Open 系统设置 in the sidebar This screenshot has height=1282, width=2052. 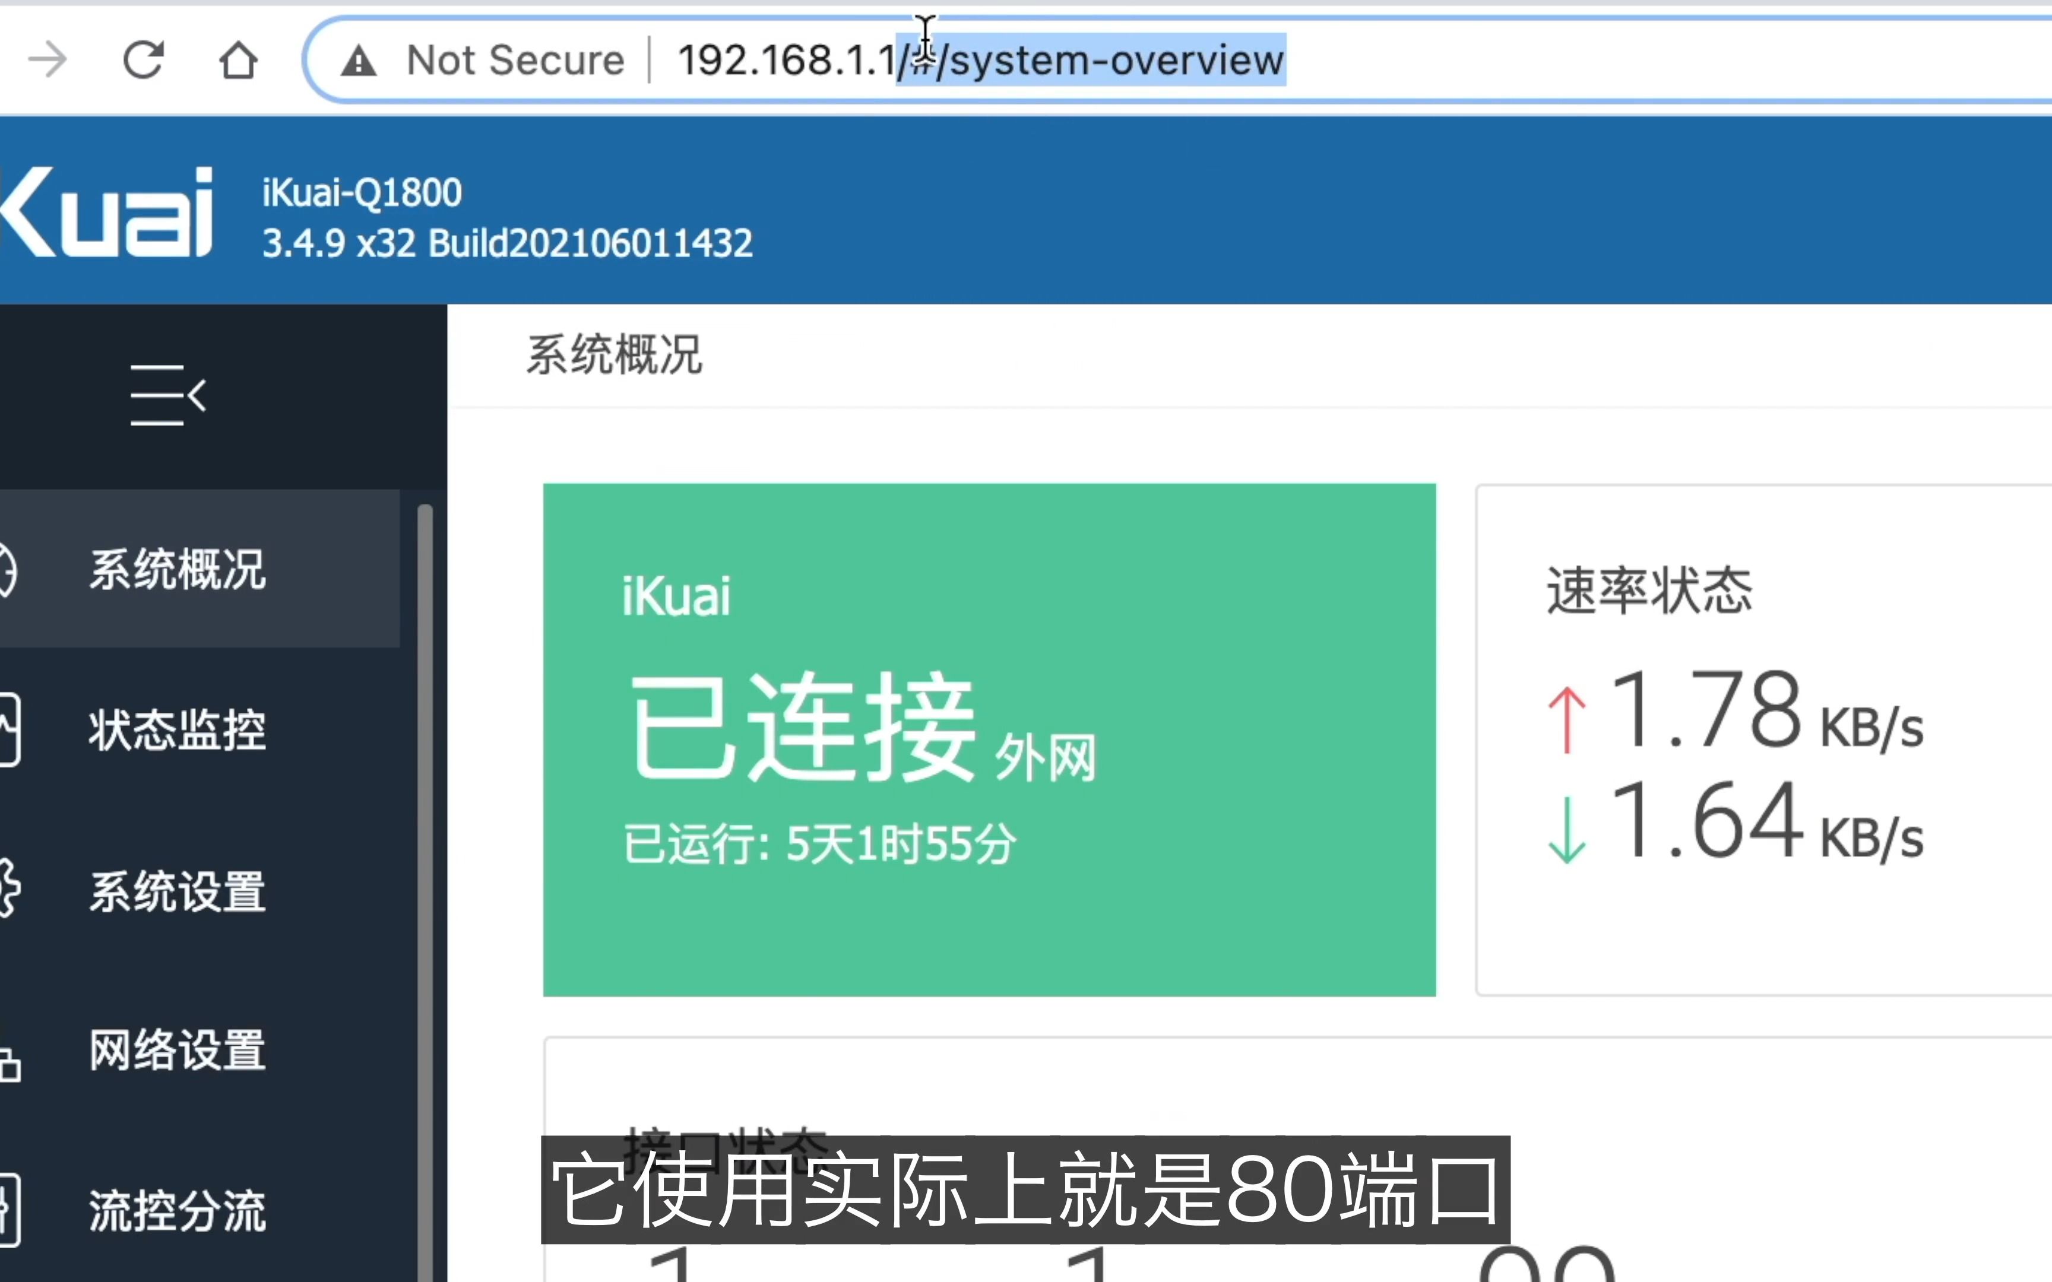point(178,891)
